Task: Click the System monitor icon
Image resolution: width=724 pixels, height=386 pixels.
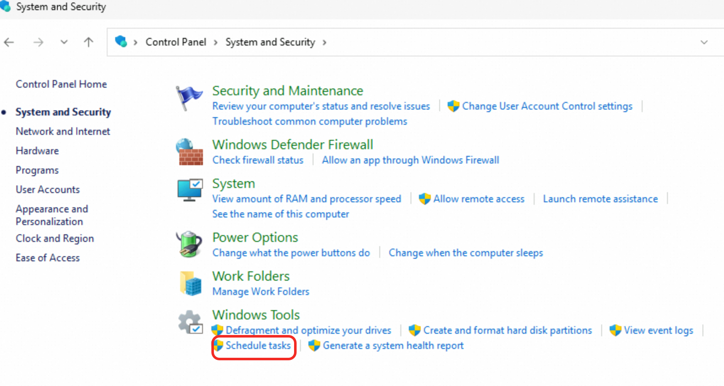Action: pos(190,190)
